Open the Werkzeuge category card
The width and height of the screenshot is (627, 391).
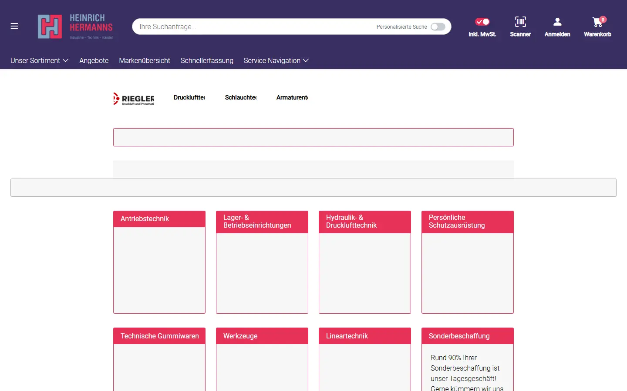pos(262,359)
